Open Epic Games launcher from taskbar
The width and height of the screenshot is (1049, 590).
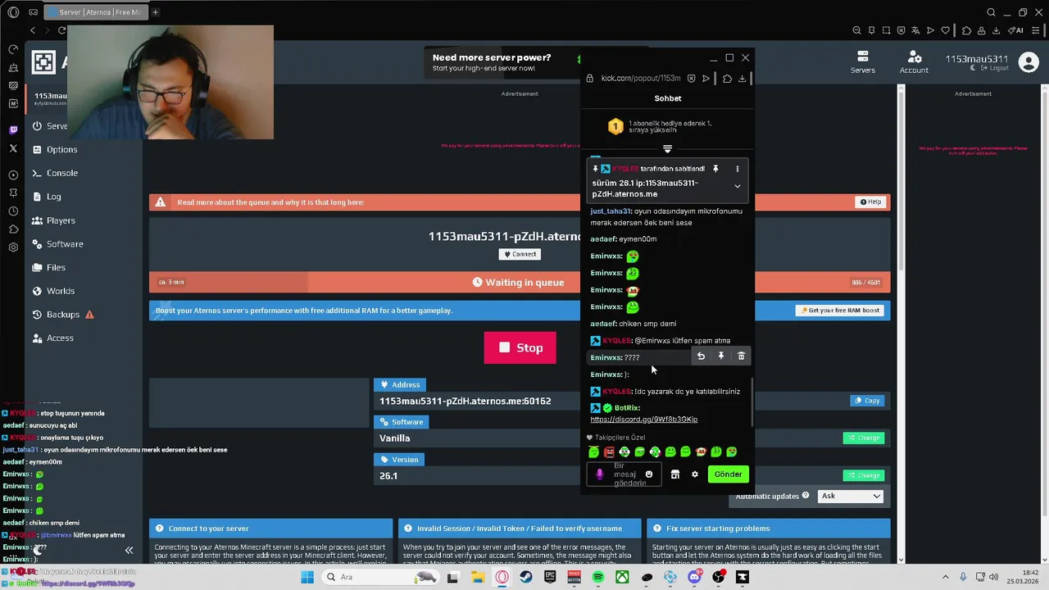tap(550, 577)
